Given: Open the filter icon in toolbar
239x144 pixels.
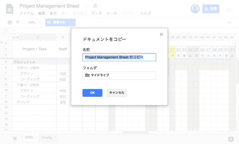Looking at the screenshot, I should point(18,23).
